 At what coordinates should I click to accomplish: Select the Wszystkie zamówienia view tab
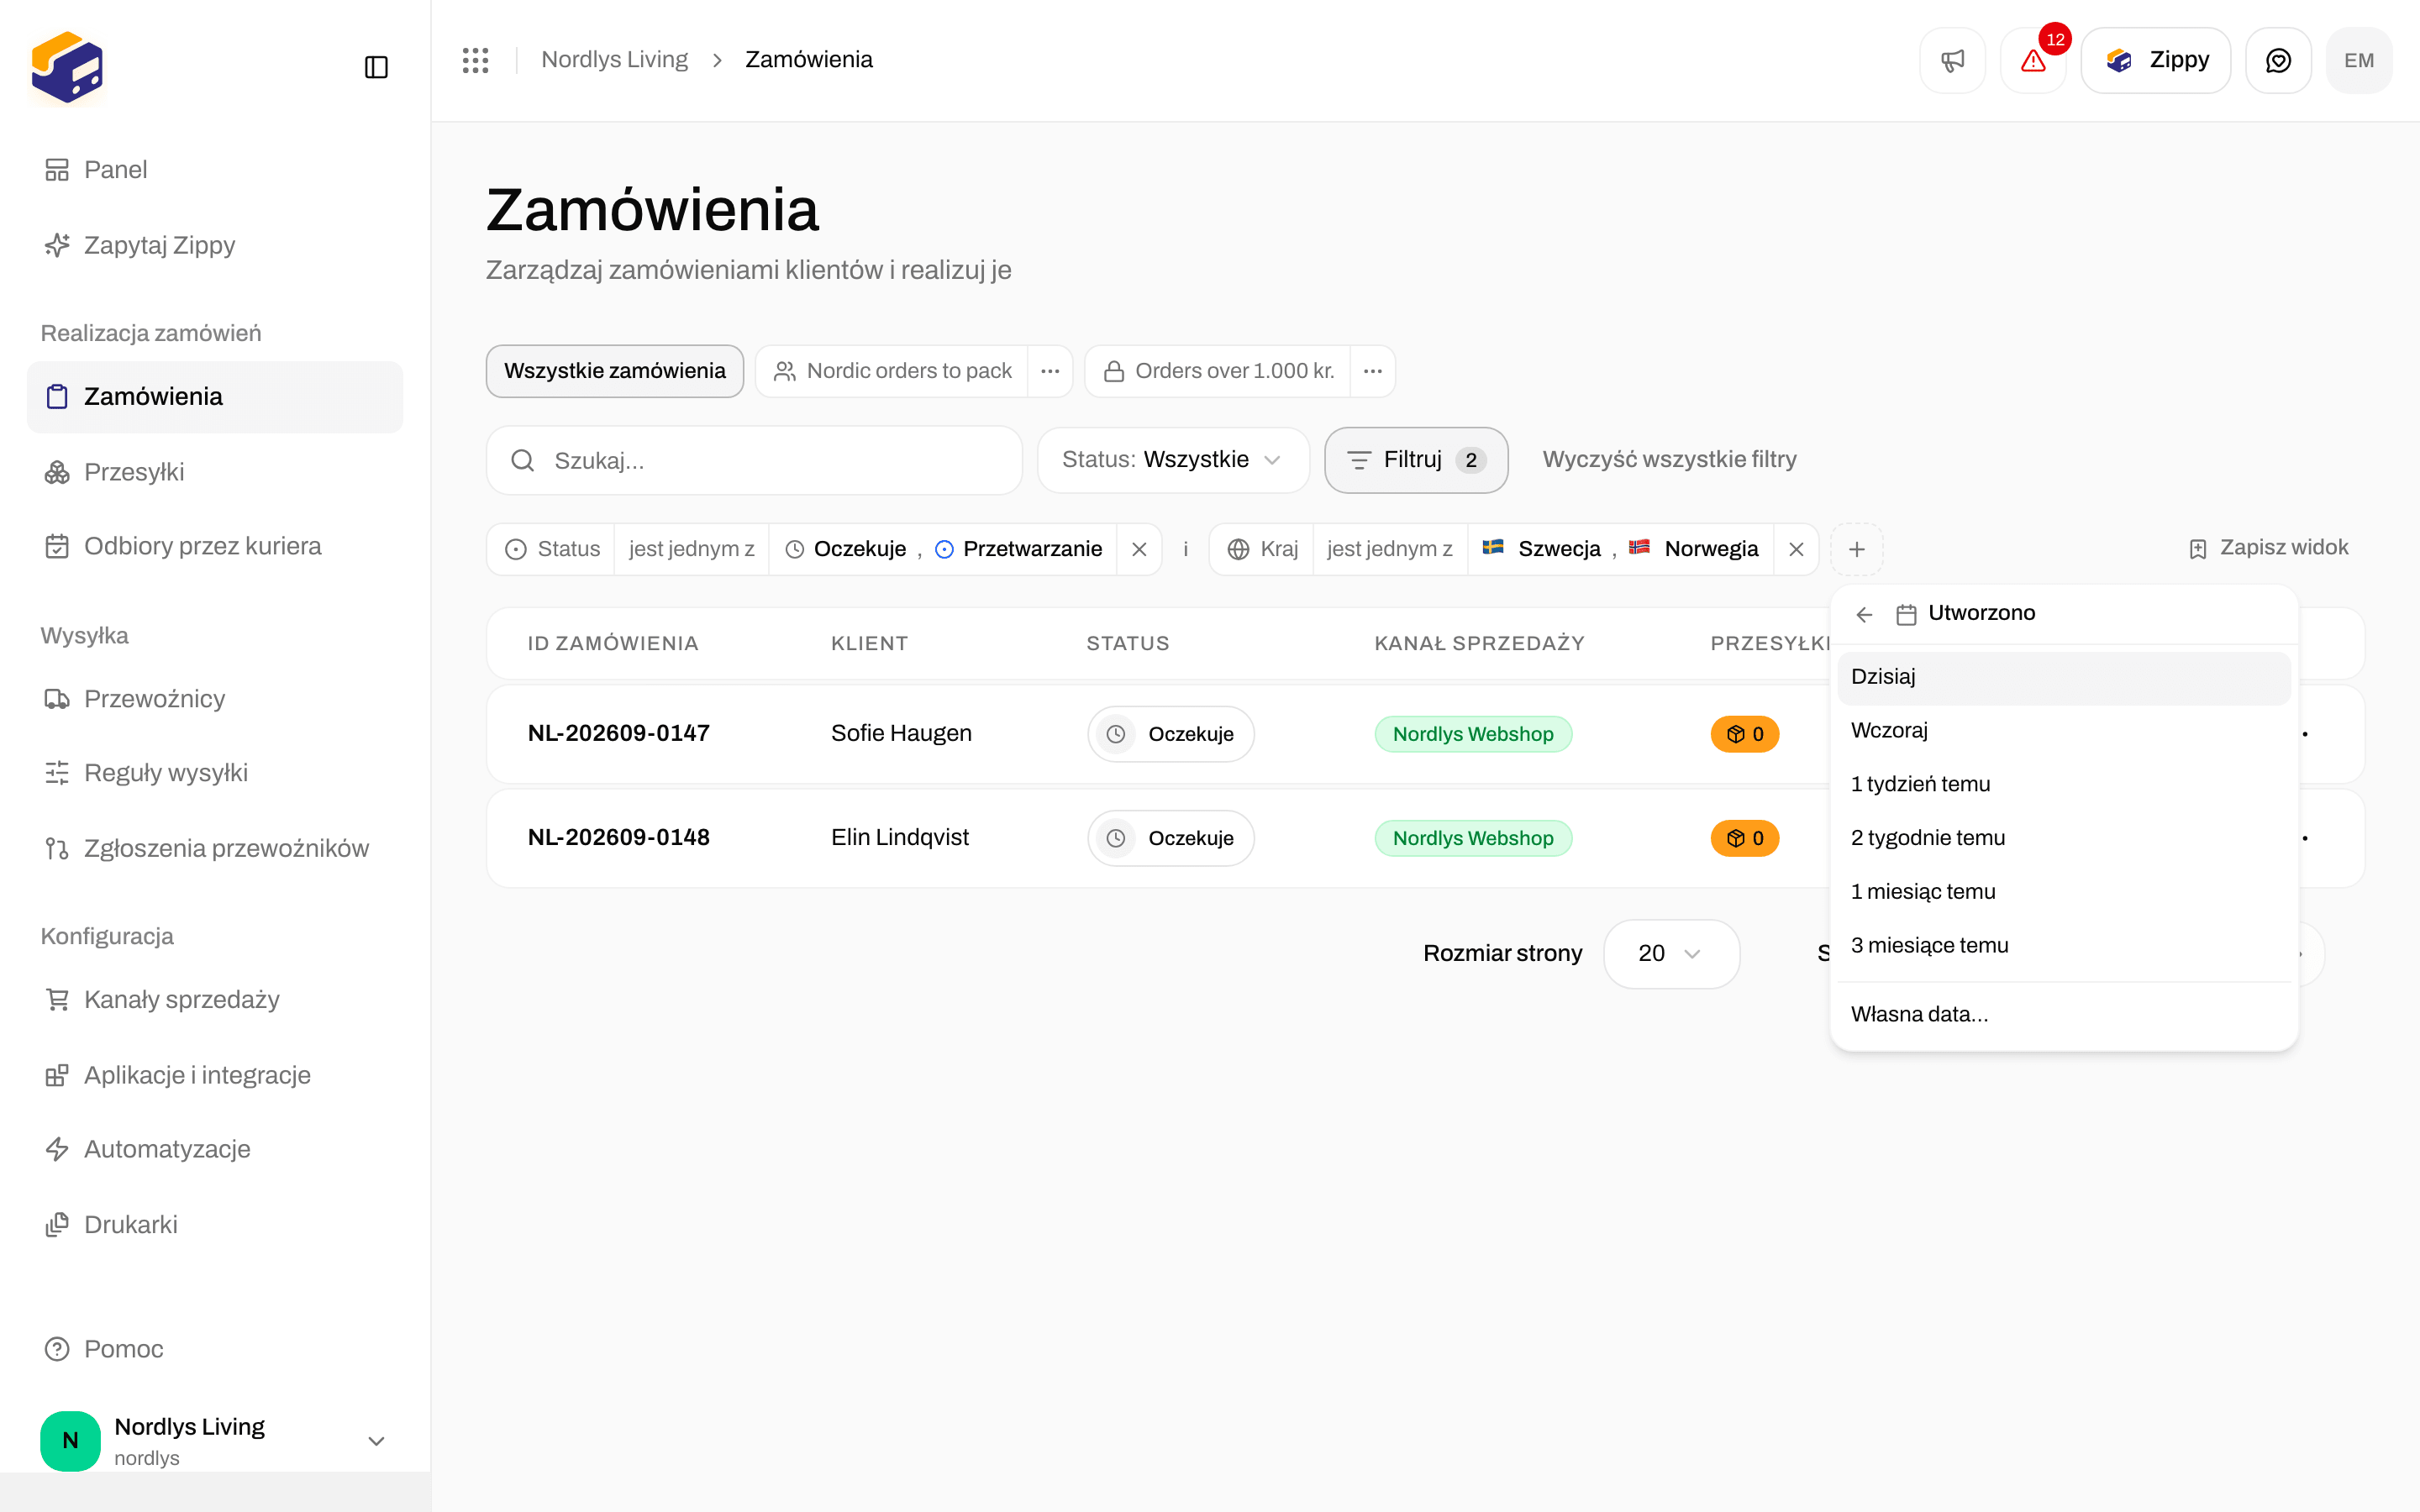(615, 371)
